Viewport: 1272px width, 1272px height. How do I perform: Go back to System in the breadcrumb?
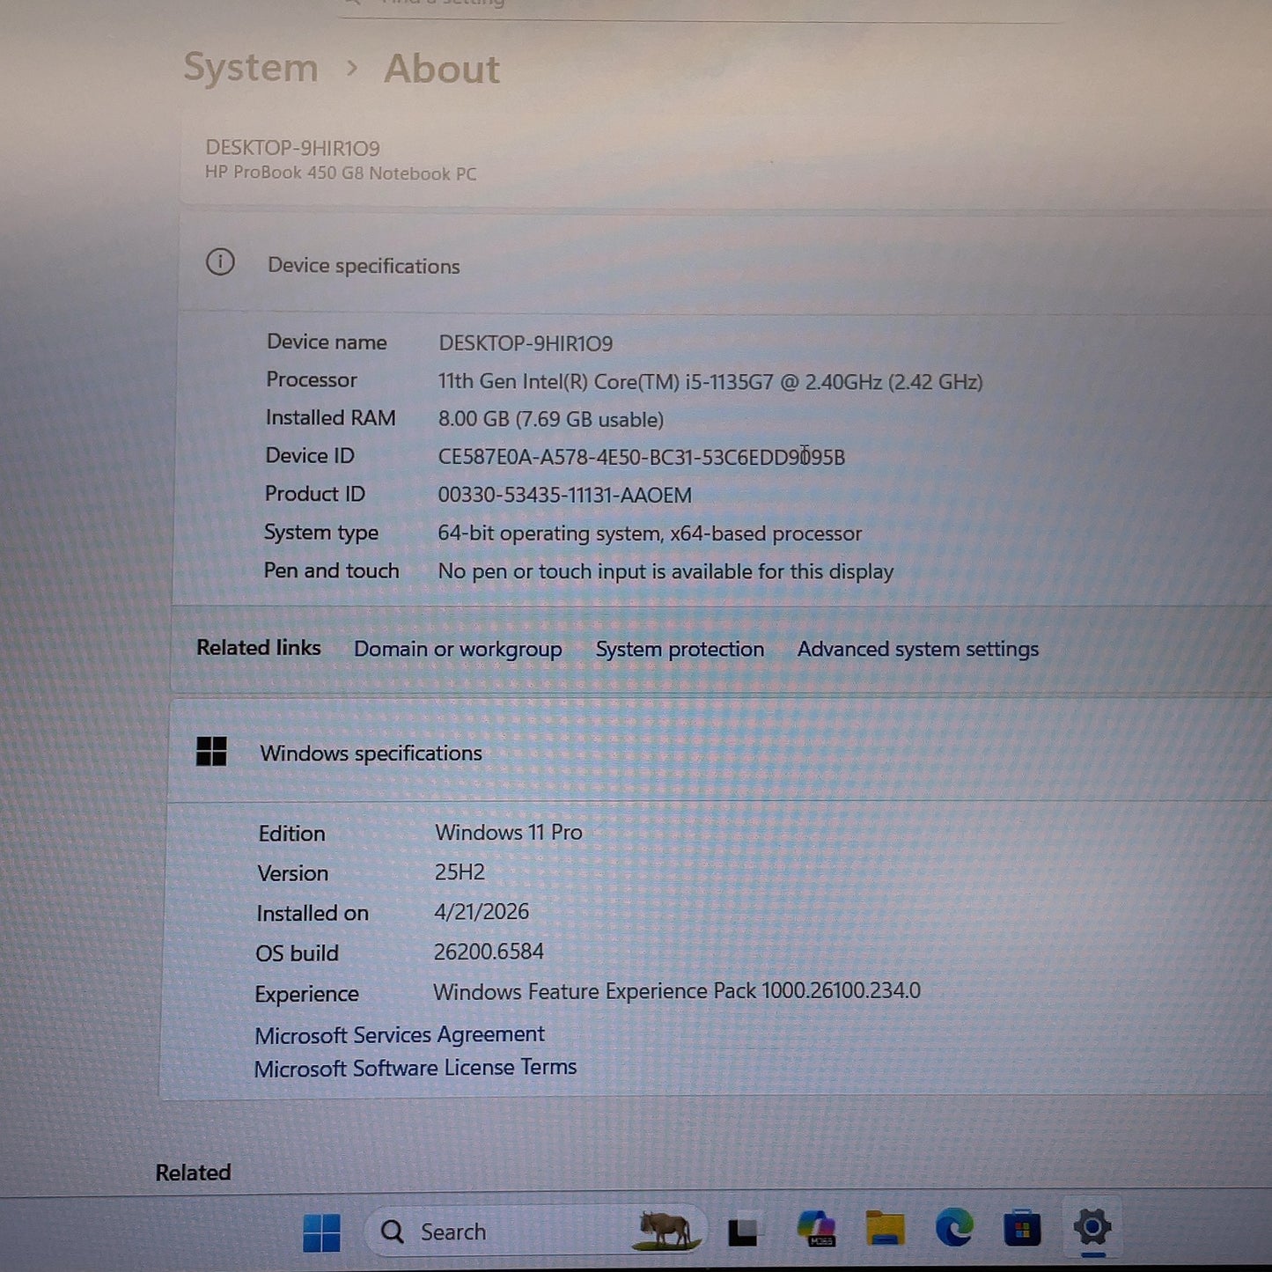coord(251,68)
